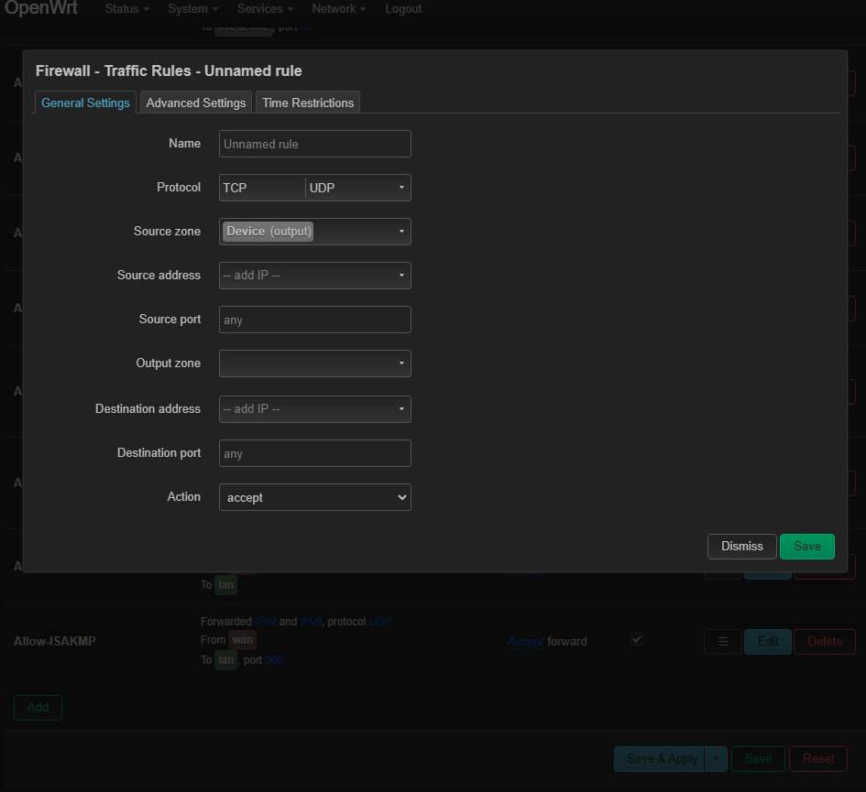The width and height of the screenshot is (866, 792).
Task: Save the unnamed traffic rule
Action: (x=806, y=547)
